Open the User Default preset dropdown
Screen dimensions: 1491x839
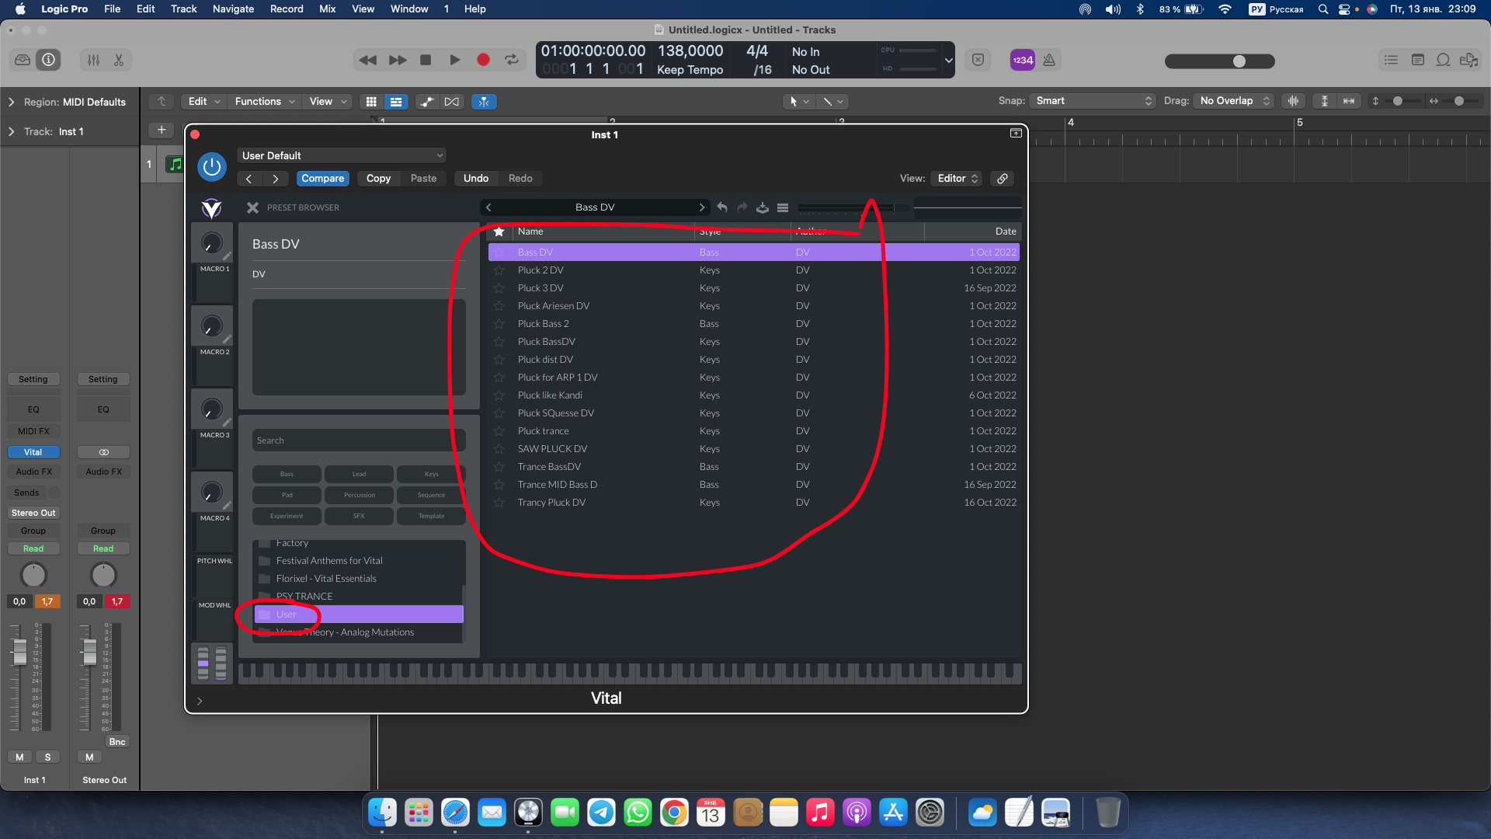point(342,155)
